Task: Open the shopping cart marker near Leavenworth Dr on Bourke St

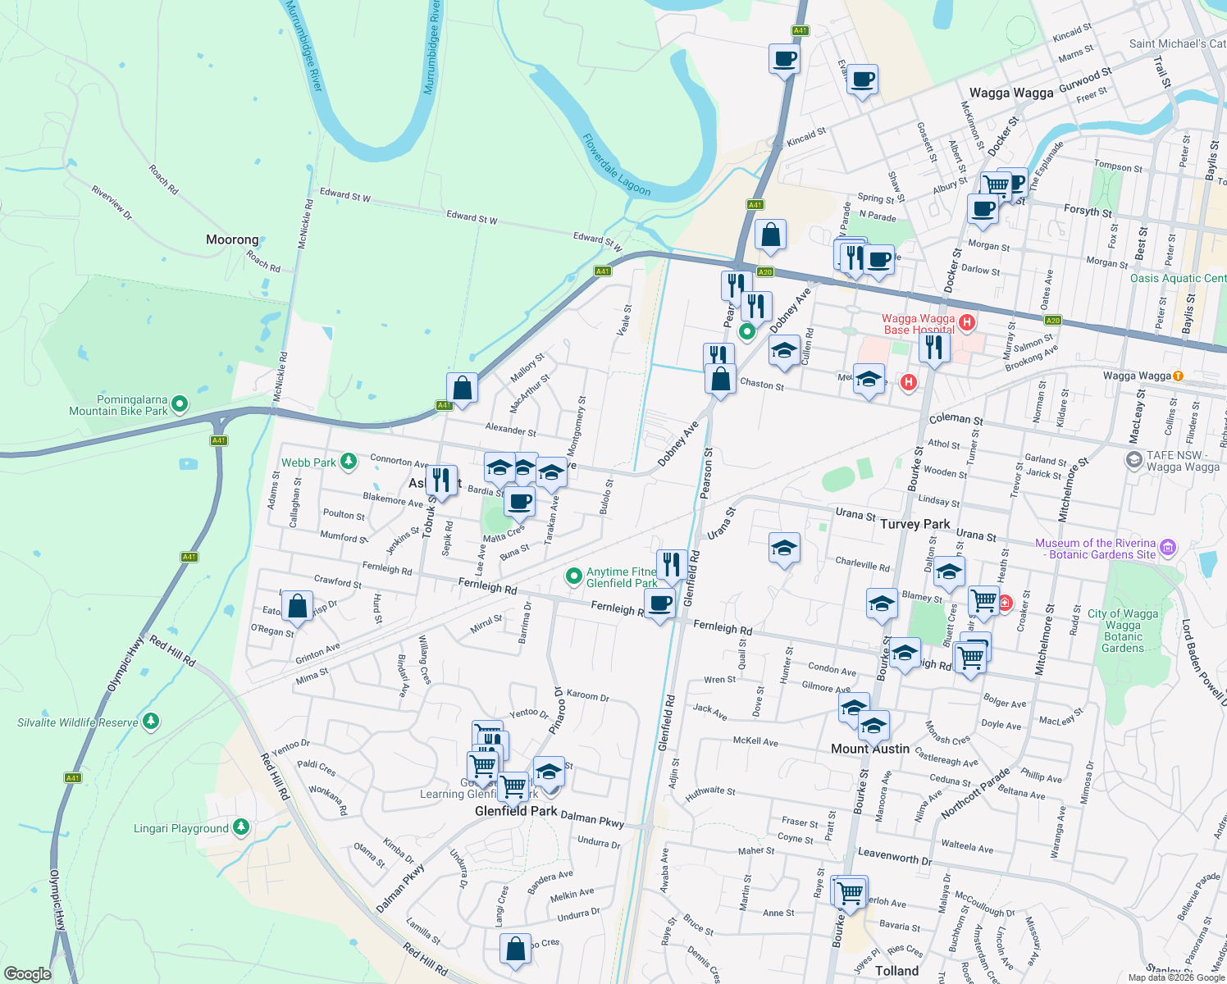Action: [x=851, y=892]
